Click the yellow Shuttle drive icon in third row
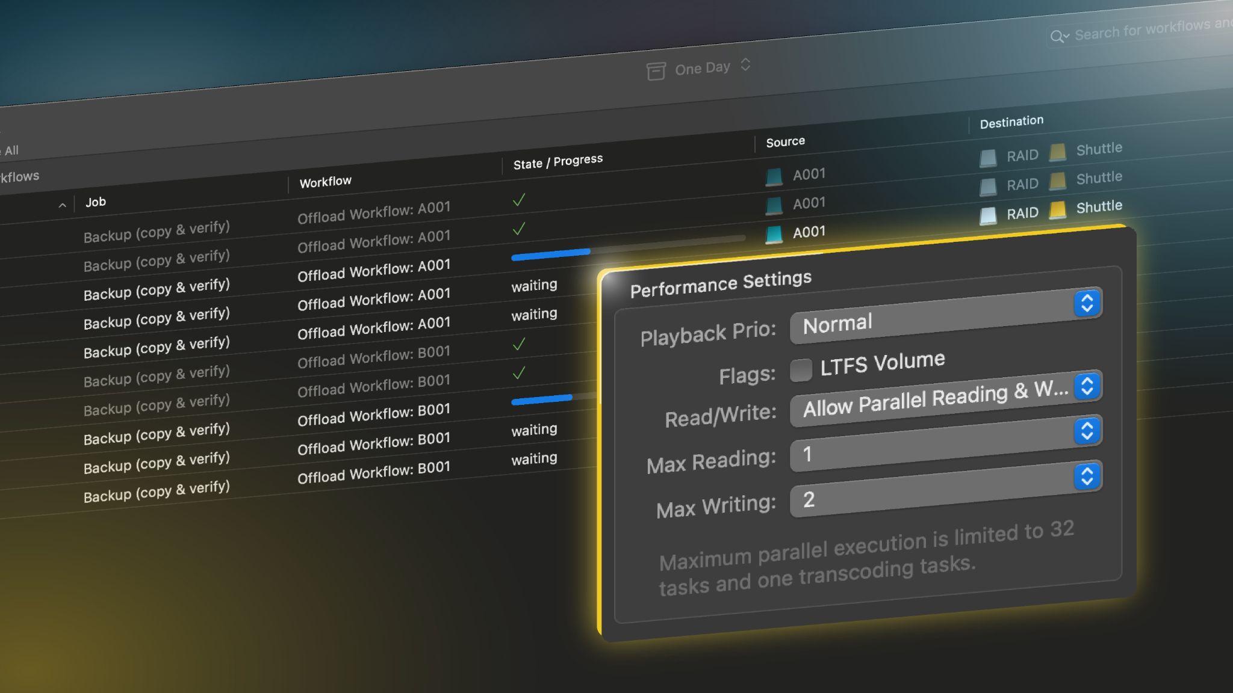 pos(1058,210)
